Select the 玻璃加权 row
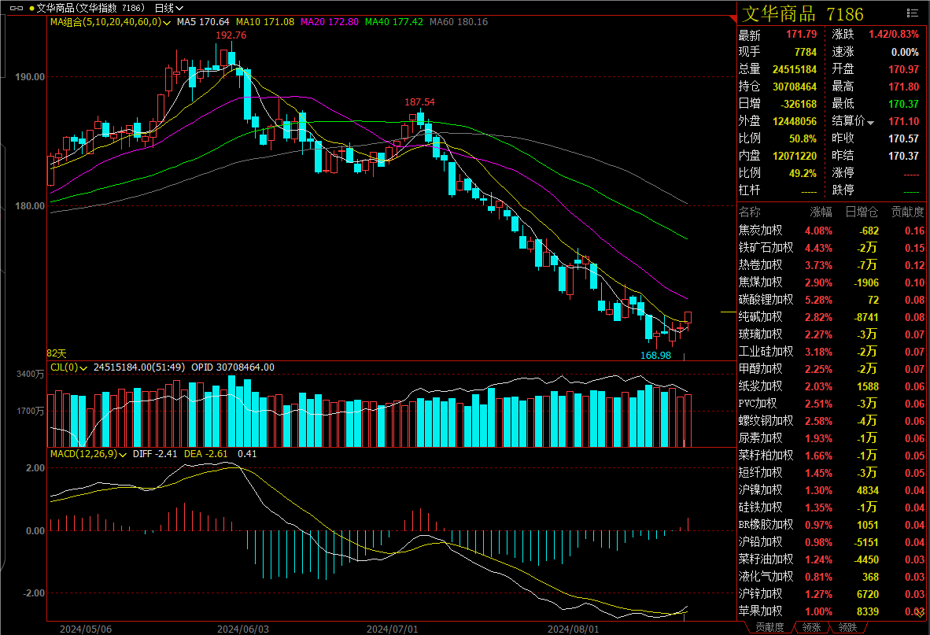Viewport: 930px width, 635px height. pyautogui.click(x=832, y=334)
